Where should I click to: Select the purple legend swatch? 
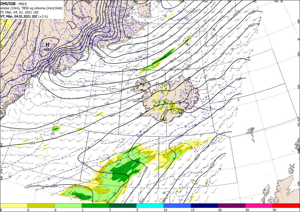tap(232, 205)
